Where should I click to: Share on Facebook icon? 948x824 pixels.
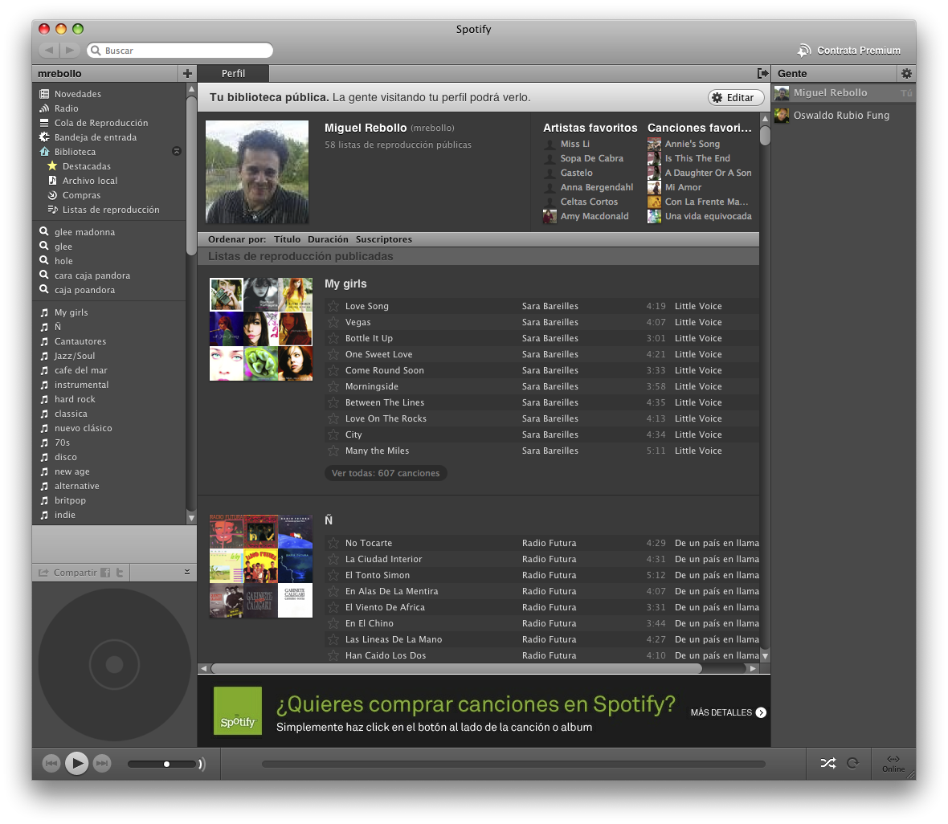click(105, 573)
